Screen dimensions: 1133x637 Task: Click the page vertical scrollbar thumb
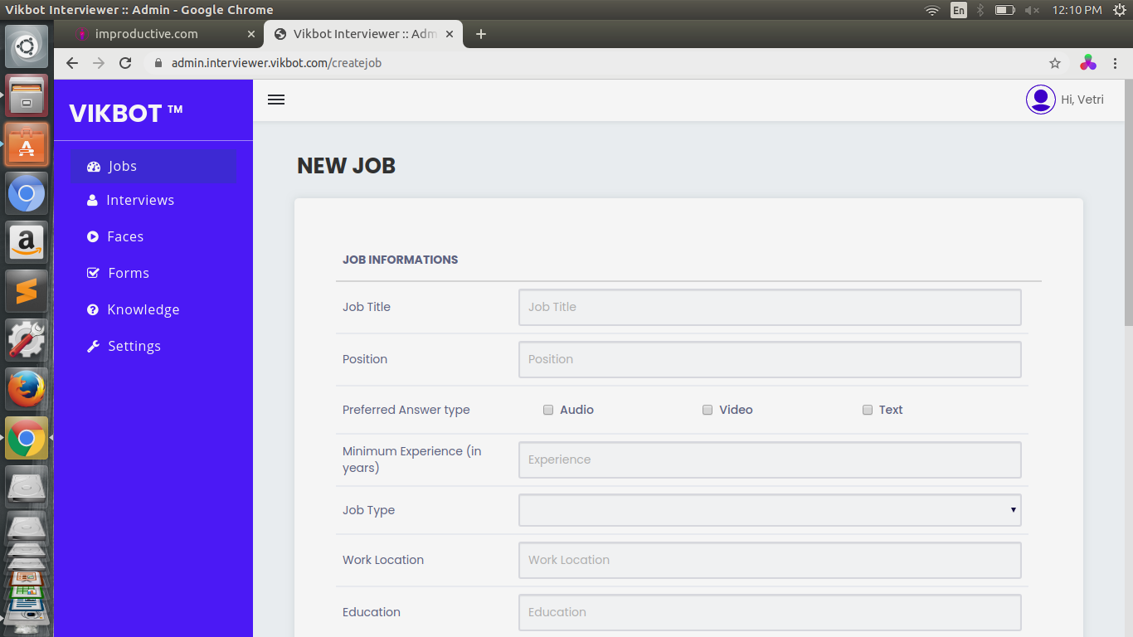1128,203
